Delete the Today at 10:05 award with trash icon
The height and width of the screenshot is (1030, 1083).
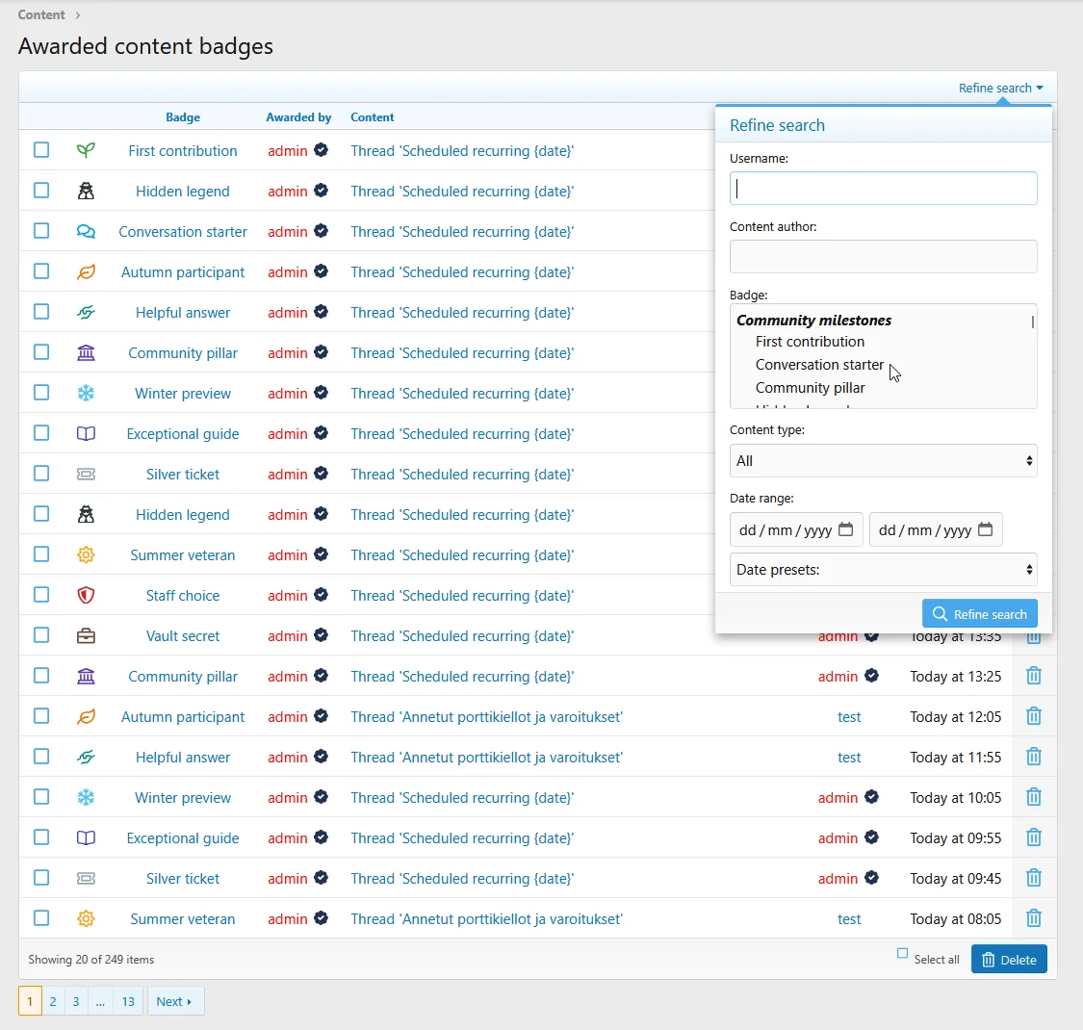pyautogui.click(x=1033, y=798)
